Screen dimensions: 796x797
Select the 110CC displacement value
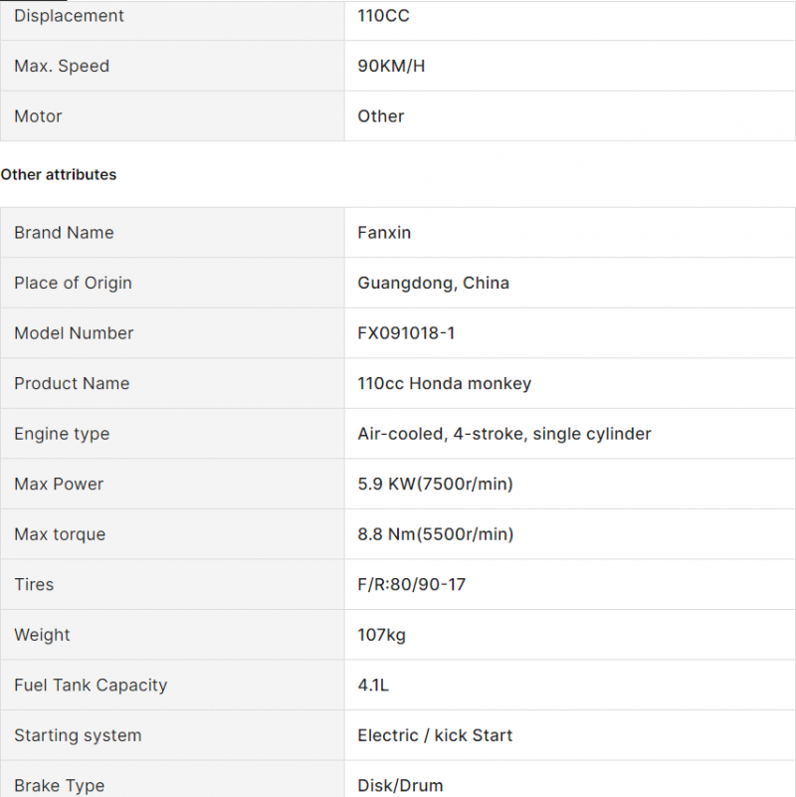[383, 16]
